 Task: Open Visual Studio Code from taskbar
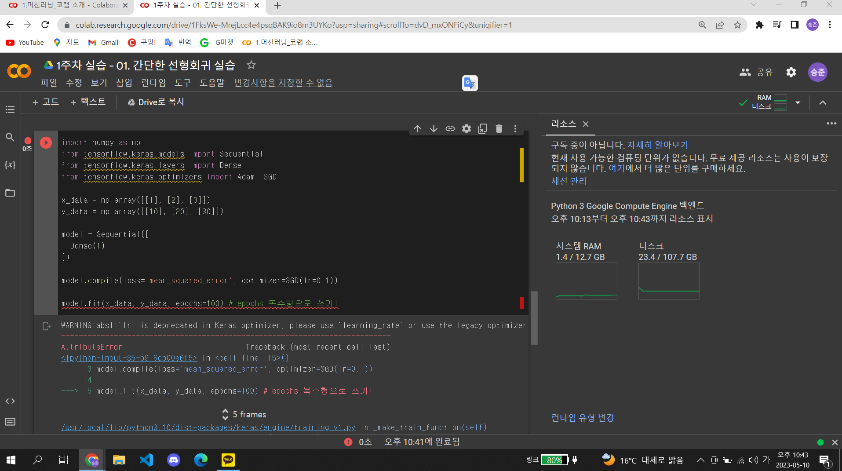pos(146,460)
